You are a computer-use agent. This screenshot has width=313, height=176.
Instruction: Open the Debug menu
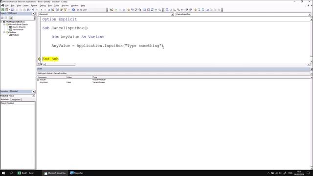[43, 5]
